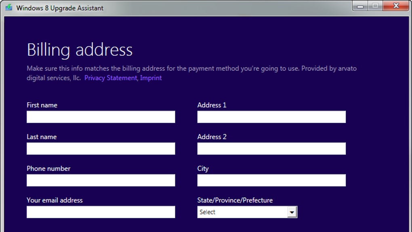This screenshot has height=232, width=412.
Task: Click the arrow button on the State dropdown
Action: point(292,212)
